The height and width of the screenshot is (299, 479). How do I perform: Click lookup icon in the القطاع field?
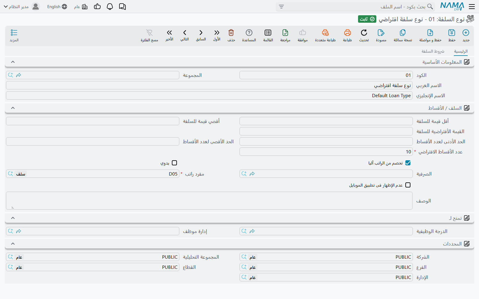point(10,267)
